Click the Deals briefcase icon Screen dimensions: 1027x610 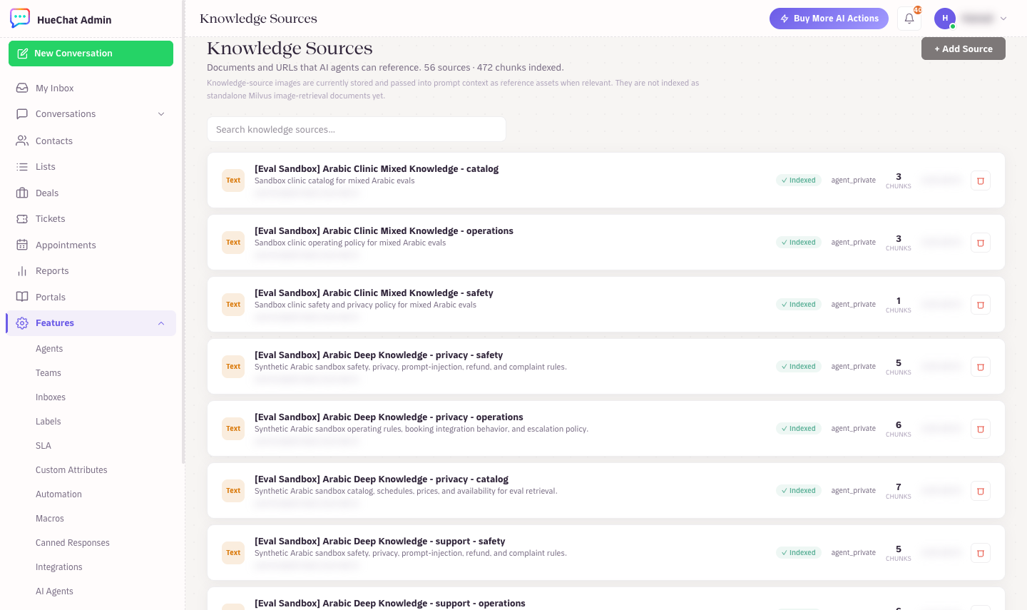point(22,193)
